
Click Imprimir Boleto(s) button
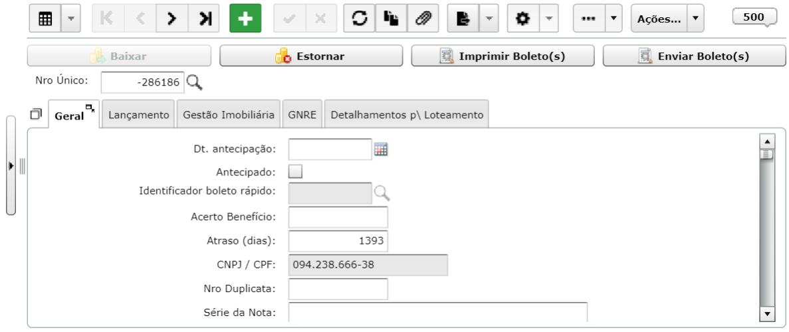503,56
